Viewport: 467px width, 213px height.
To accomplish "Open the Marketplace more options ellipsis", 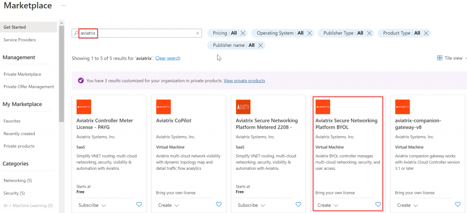I will click(x=63, y=5).
